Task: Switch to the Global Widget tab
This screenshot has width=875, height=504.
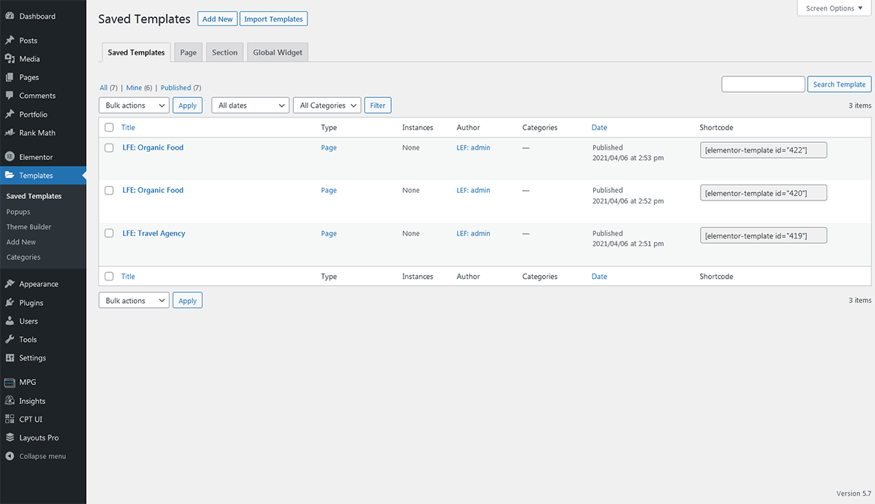Action: point(277,52)
